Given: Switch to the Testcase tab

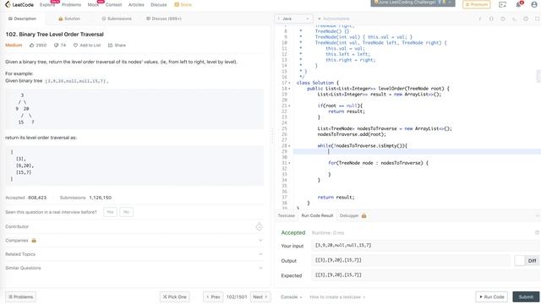Looking at the screenshot, I should [287, 216].
